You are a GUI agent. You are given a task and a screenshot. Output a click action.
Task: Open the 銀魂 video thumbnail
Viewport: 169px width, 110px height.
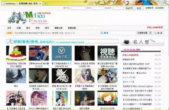click(62, 76)
